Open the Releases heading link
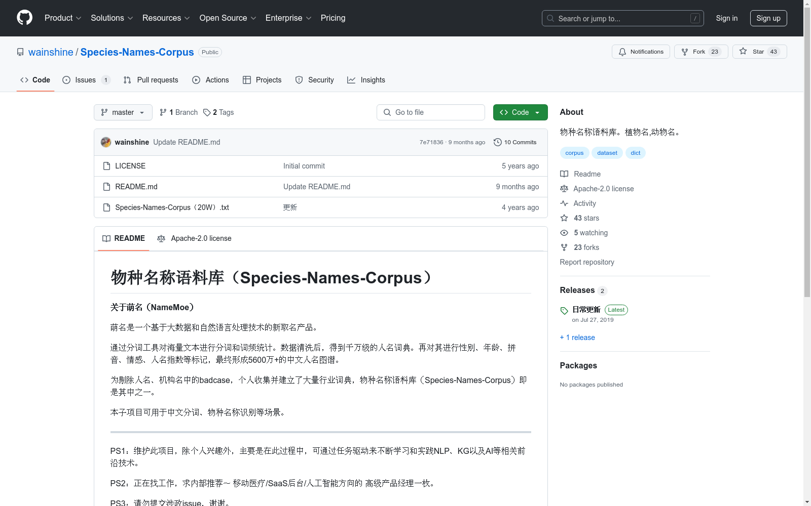 click(x=577, y=290)
